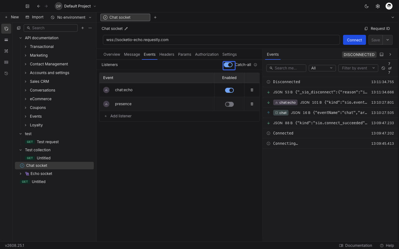Toggle the Catch-all switch
This screenshot has height=249, width=399.
point(228,65)
